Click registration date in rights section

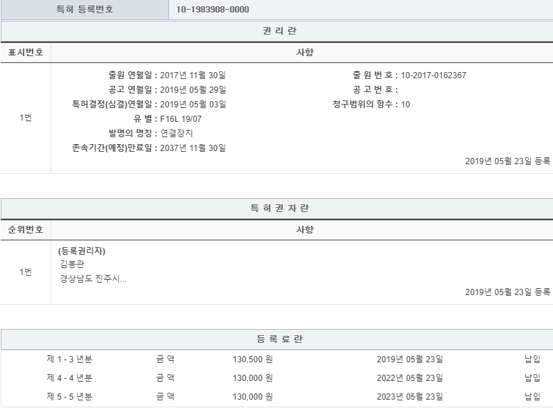(x=507, y=161)
